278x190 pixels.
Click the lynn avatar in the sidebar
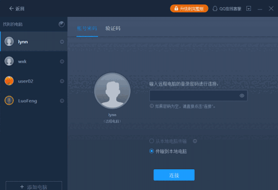tap(9, 42)
